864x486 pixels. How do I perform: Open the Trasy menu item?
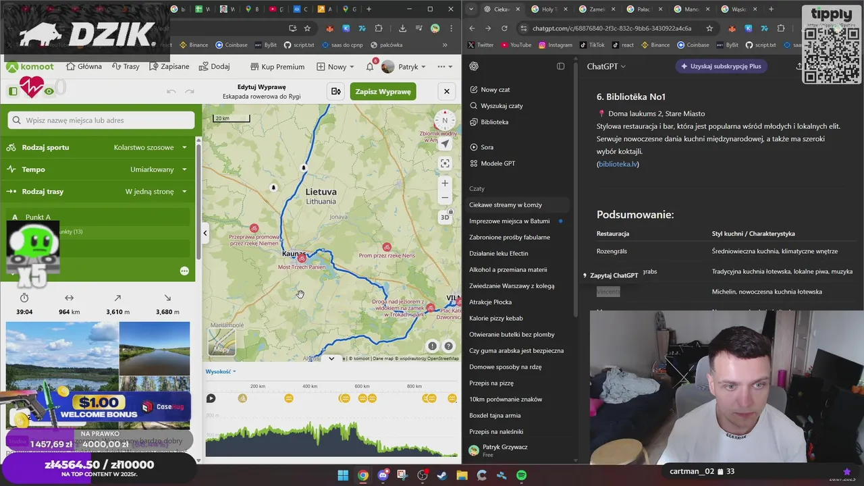pos(126,67)
